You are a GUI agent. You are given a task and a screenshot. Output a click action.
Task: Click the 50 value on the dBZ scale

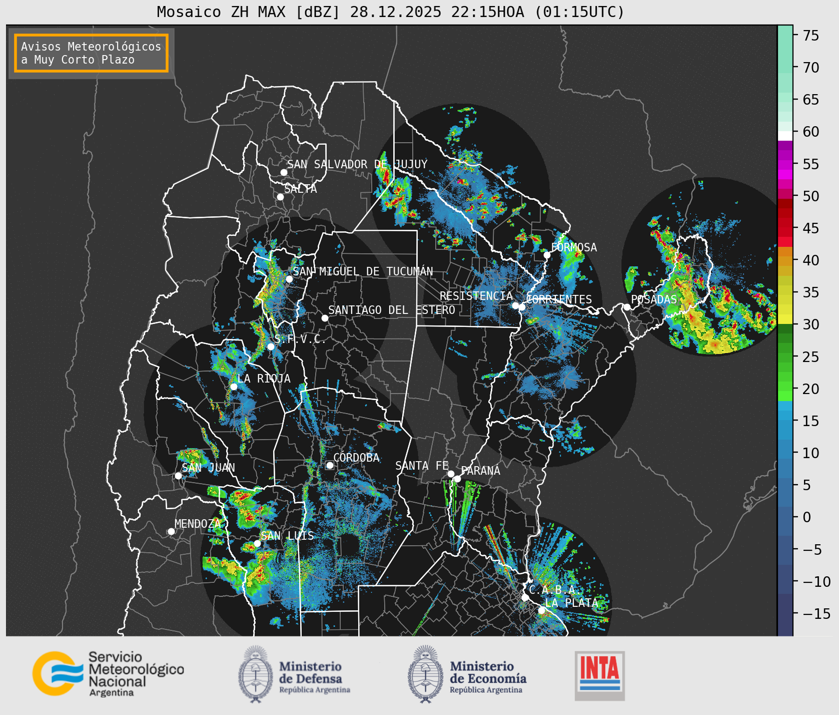(811, 196)
